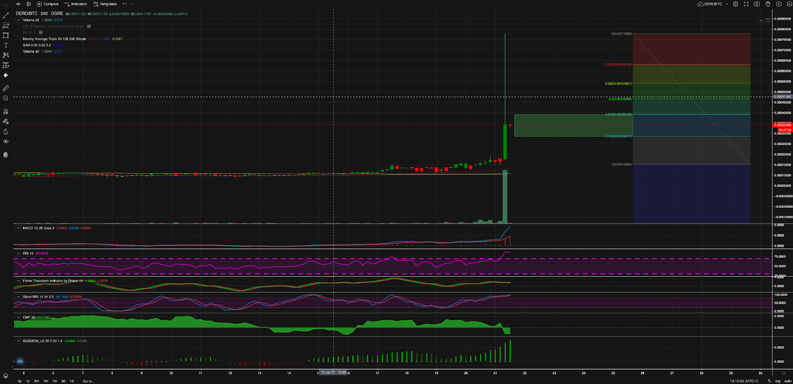Toggle lock all drawing tools
This screenshot has width=793, height=384.
[x=6, y=131]
